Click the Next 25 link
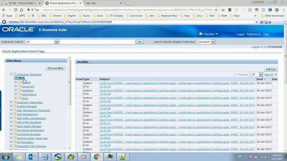 pyautogui.click(x=269, y=75)
